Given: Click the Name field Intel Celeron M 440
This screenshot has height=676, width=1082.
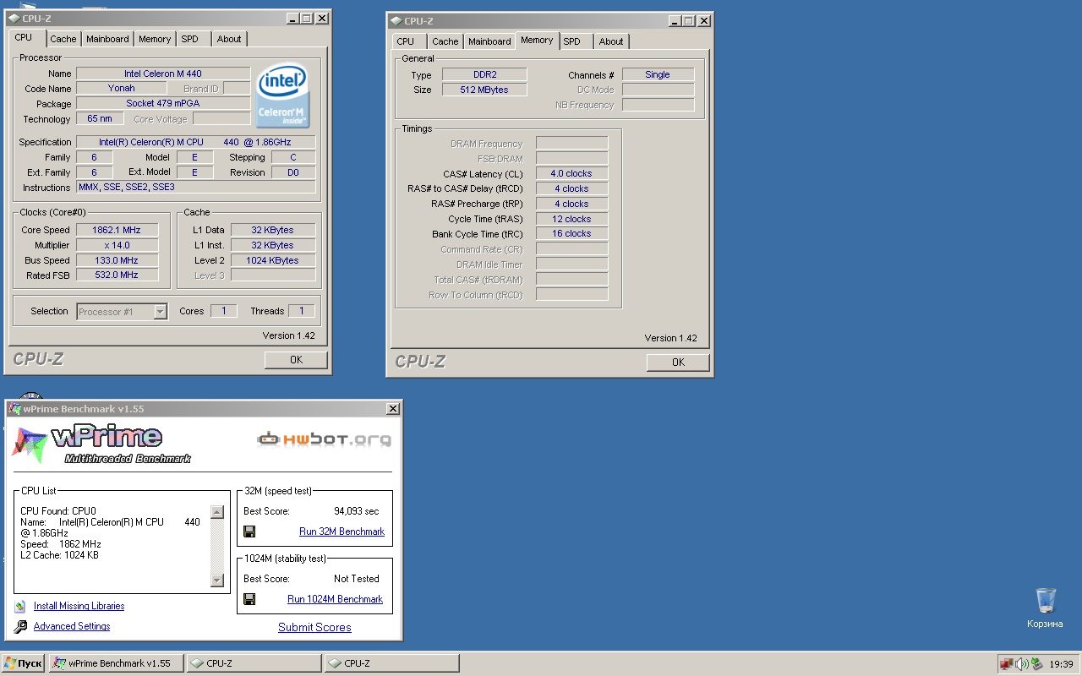Looking at the screenshot, I should [163, 74].
